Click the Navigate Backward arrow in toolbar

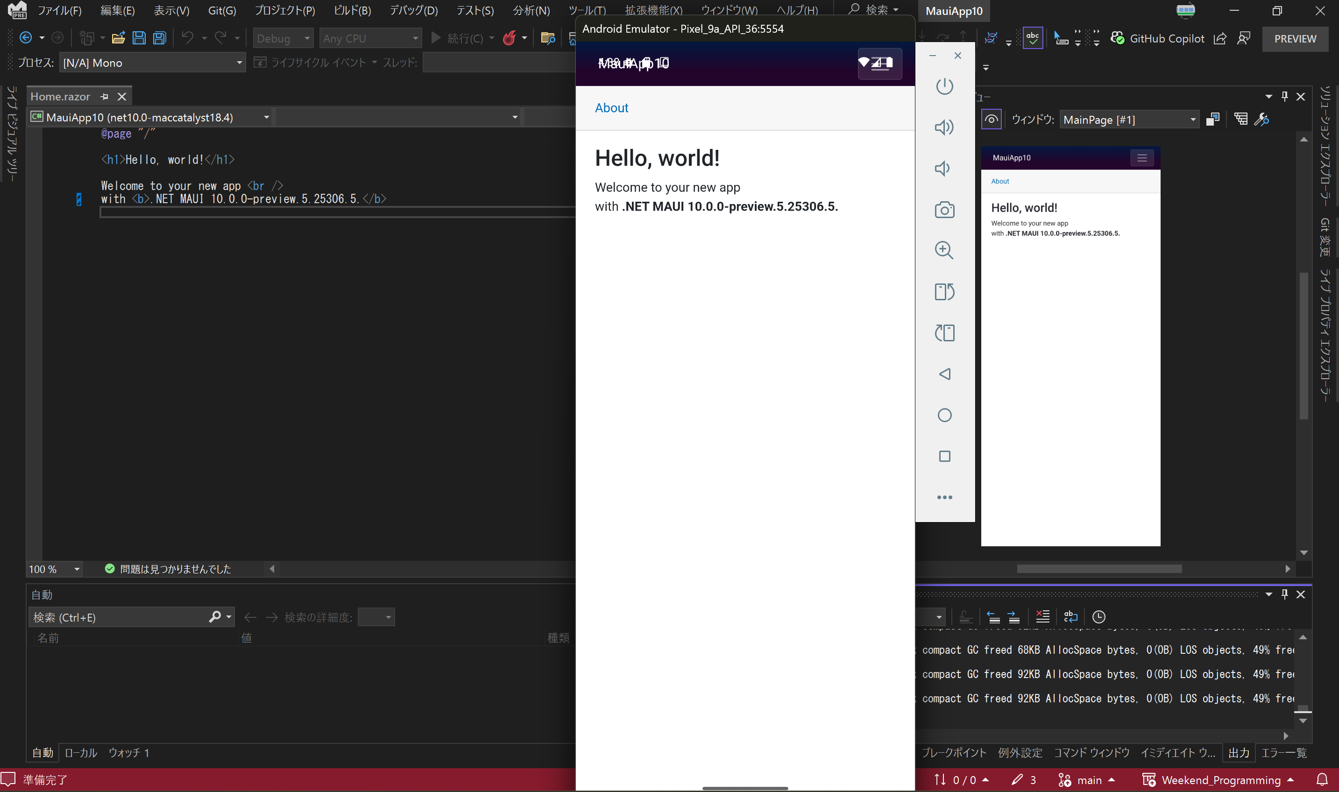25,38
